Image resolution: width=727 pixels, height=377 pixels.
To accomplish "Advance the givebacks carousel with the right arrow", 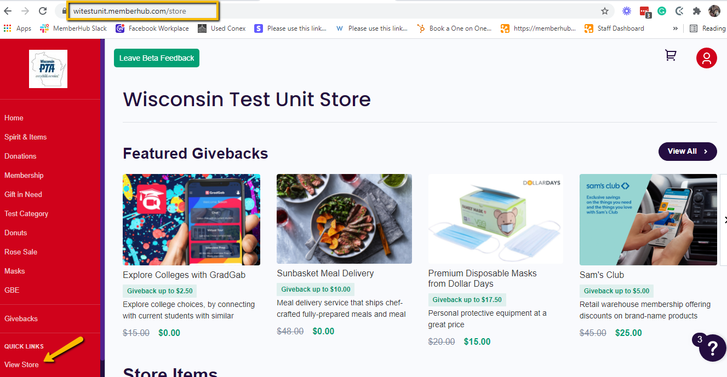I will click(x=724, y=220).
